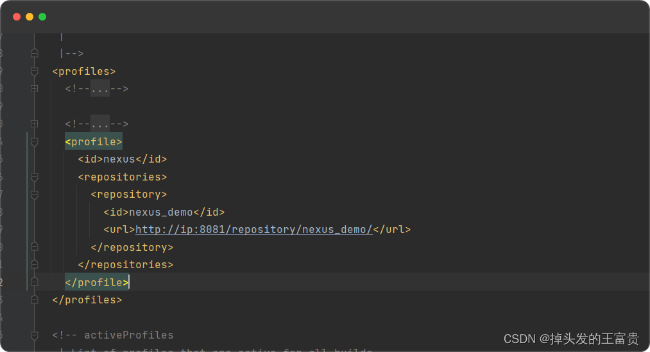Image resolution: width=650 pixels, height=352 pixels.
Task: Collapse the <repository> block fold marker
Action: (x=35, y=195)
